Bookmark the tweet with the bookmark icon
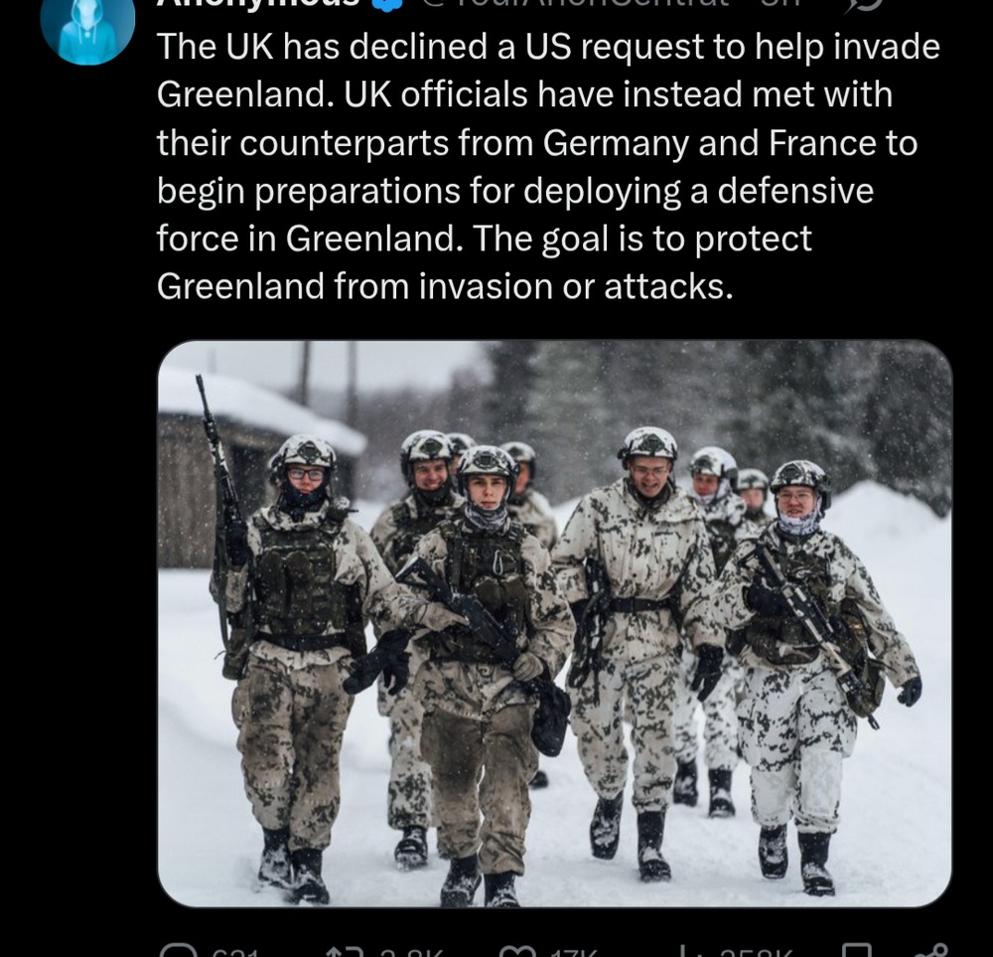Image resolution: width=993 pixels, height=957 pixels. coord(856,951)
